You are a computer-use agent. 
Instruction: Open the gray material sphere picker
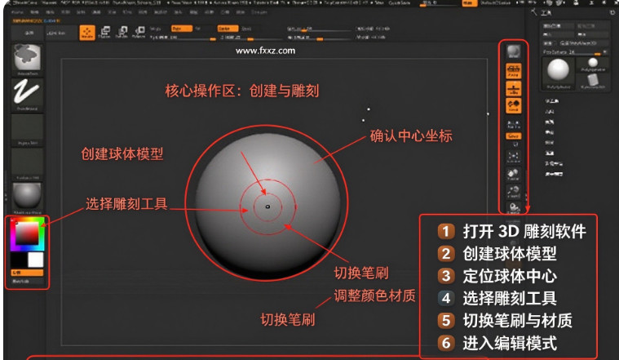click(x=27, y=198)
